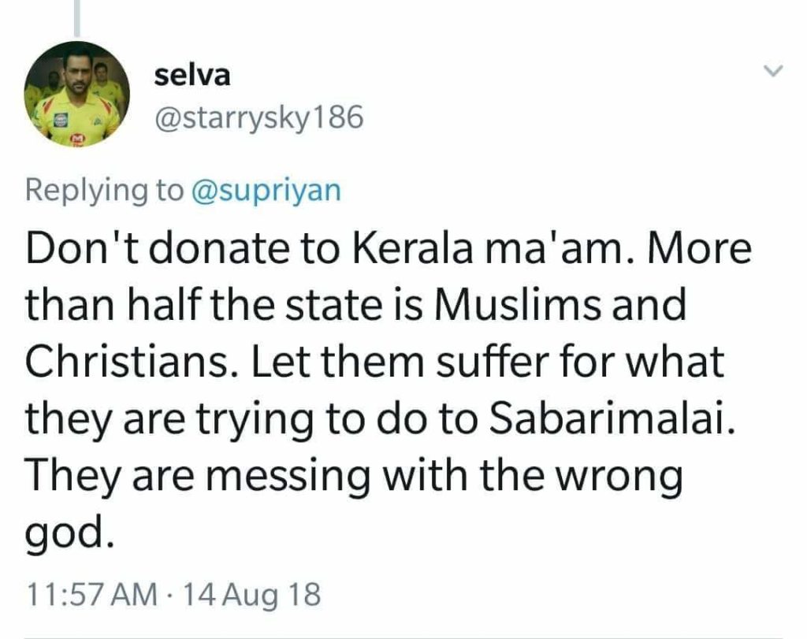Image resolution: width=807 pixels, height=639 pixels.
Task: Open the @supriyan mention link
Action: pos(266,191)
